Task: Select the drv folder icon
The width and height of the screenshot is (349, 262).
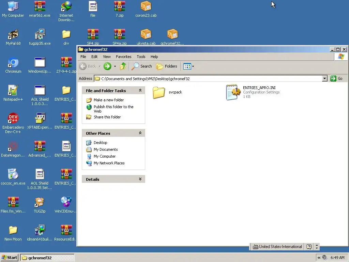Action: (x=66, y=37)
